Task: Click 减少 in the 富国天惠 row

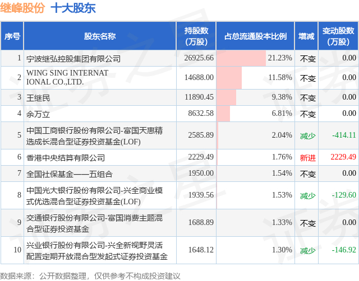Action: 308,136
